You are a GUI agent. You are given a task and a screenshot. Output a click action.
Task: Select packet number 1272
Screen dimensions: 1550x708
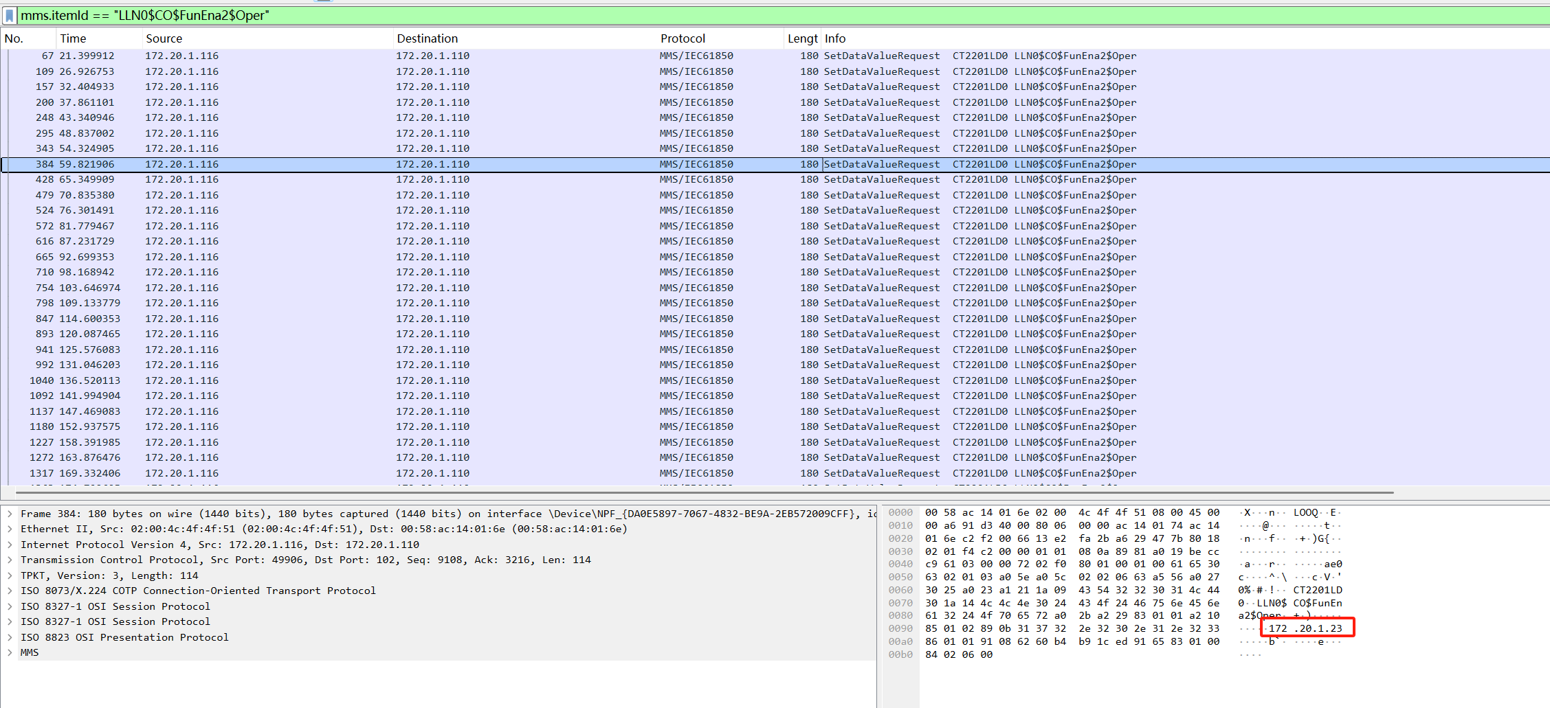click(x=775, y=457)
